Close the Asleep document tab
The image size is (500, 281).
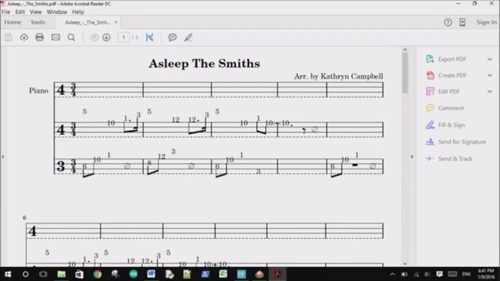pyautogui.click(x=116, y=22)
